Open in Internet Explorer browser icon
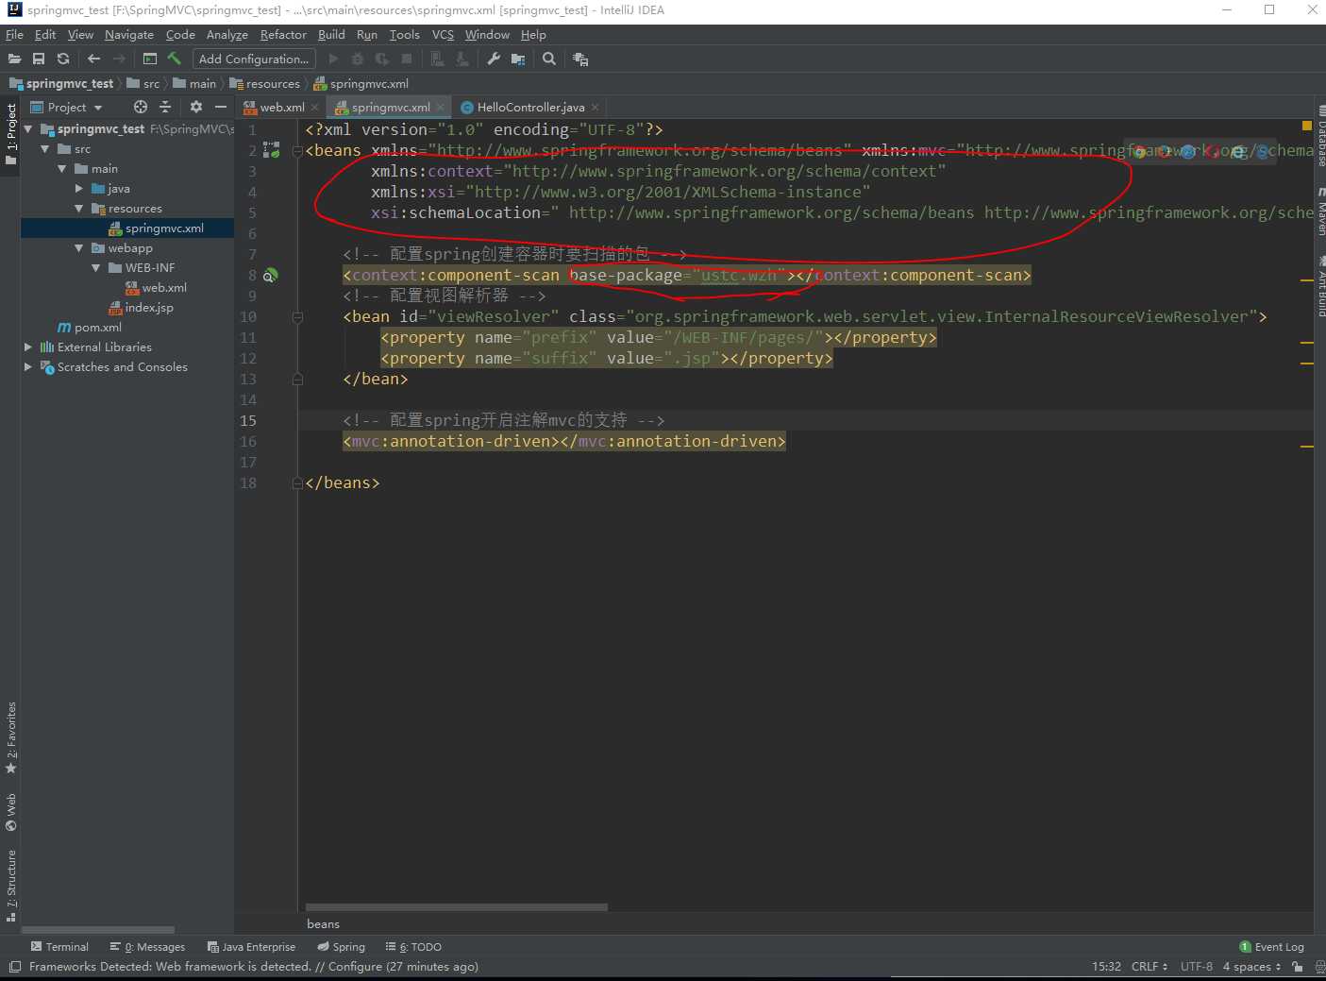This screenshot has width=1326, height=981. click(1237, 151)
